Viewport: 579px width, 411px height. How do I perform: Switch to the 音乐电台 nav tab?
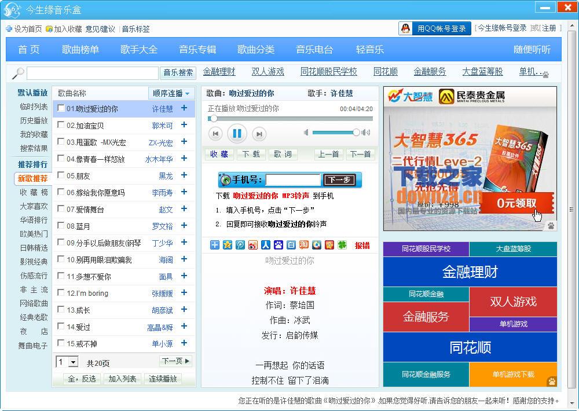(x=314, y=49)
